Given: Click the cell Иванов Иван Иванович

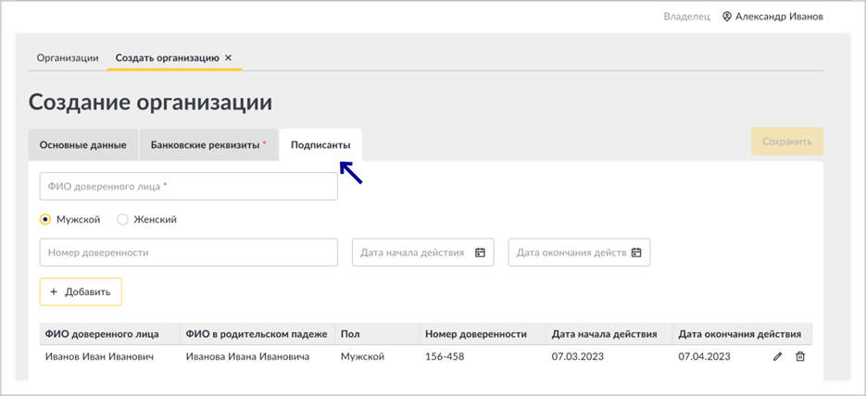Looking at the screenshot, I should (99, 357).
